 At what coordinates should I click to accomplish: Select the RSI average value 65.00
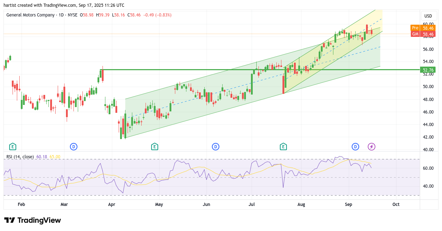[55, 157]
